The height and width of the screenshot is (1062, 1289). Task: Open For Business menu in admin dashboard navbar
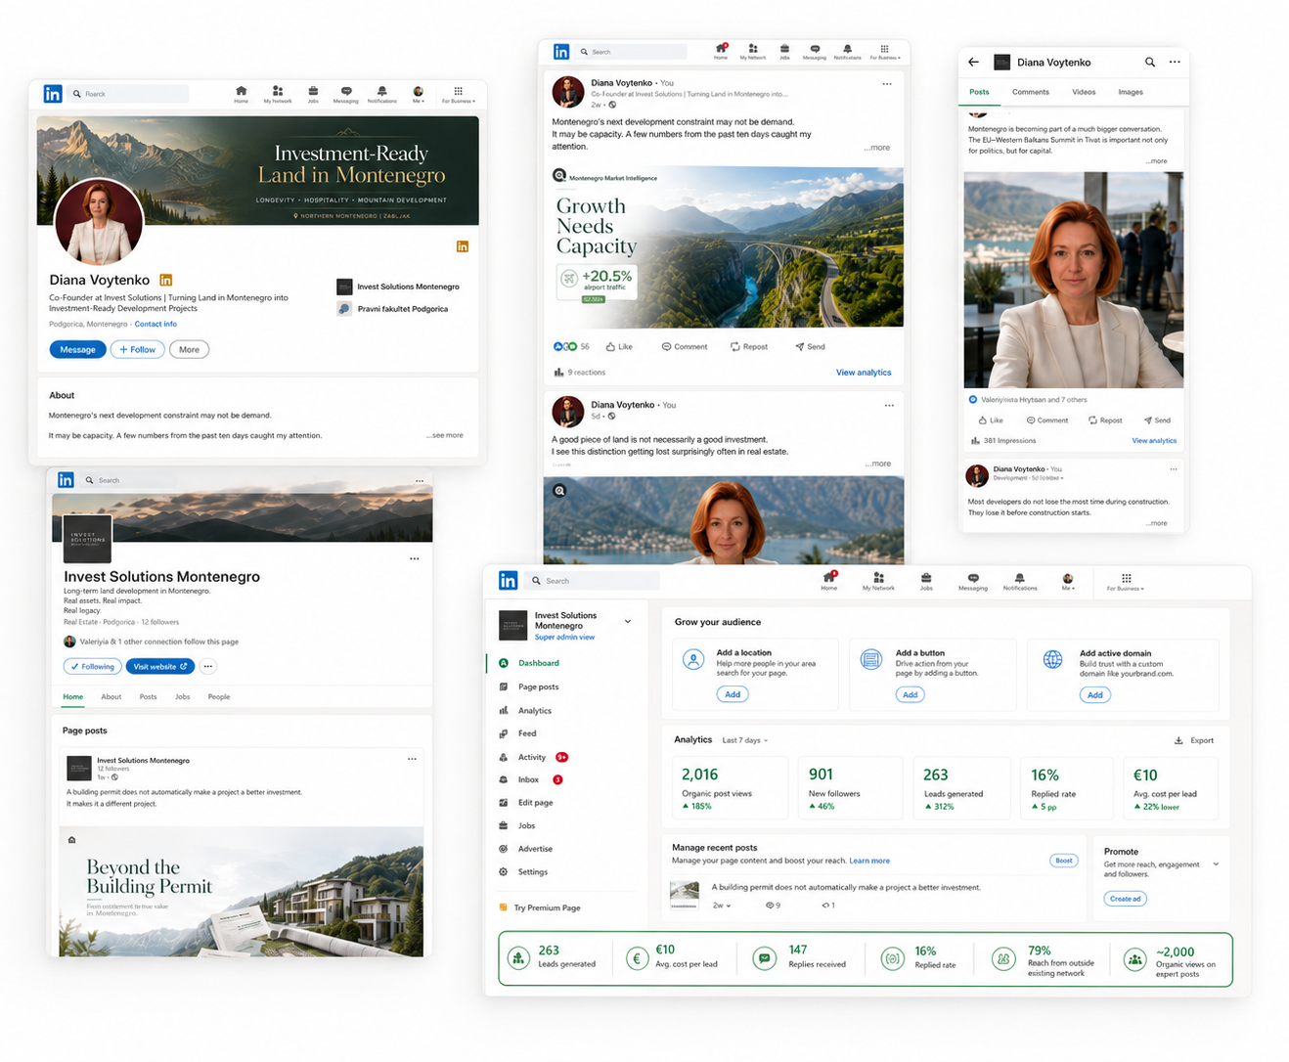(1126, 582)
